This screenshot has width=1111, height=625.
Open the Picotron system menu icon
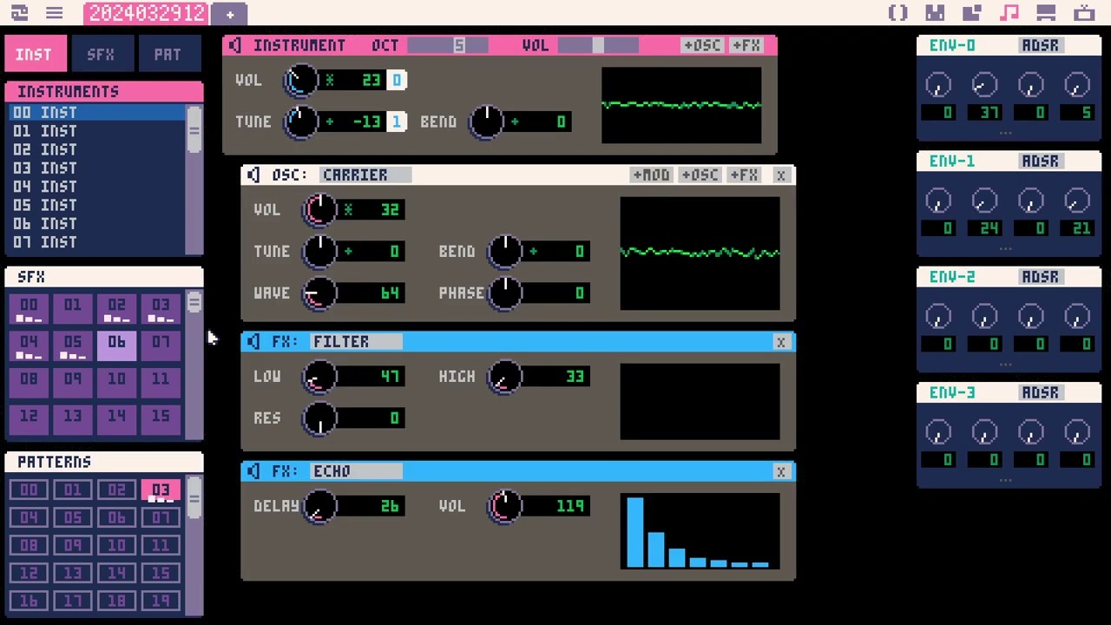point(19,13)
